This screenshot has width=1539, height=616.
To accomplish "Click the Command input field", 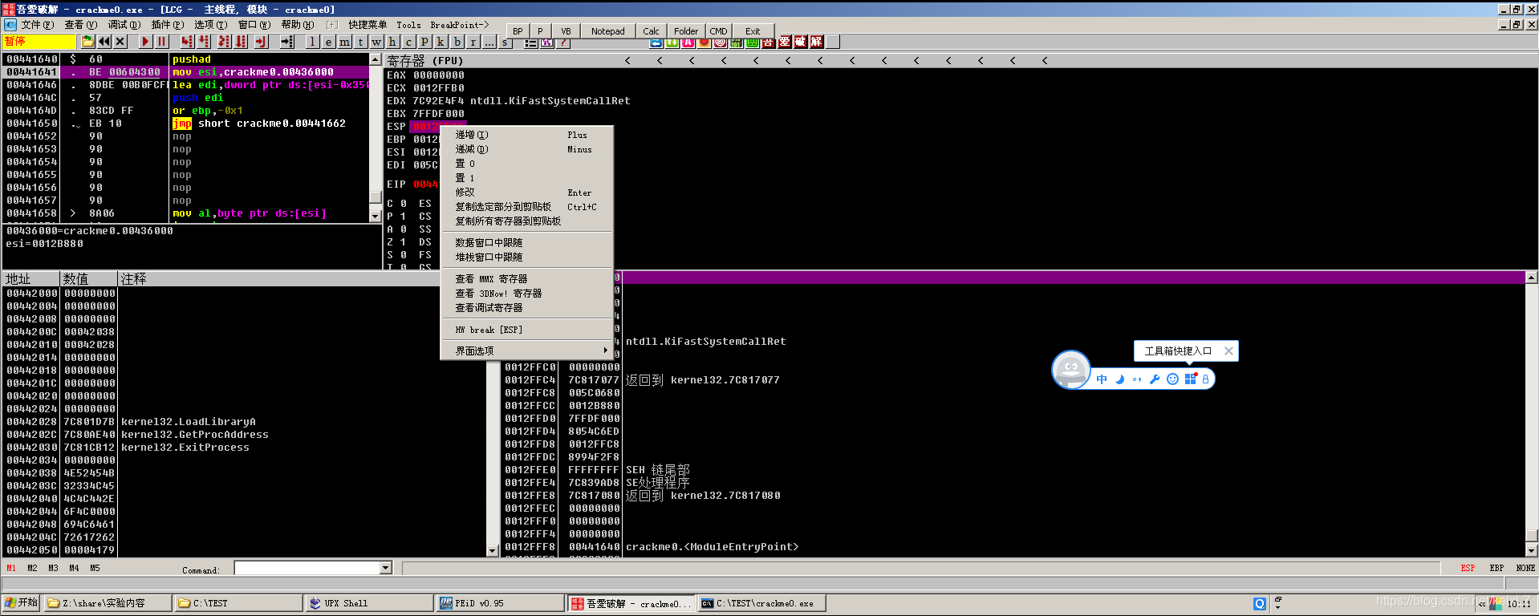I will [307, 568].
